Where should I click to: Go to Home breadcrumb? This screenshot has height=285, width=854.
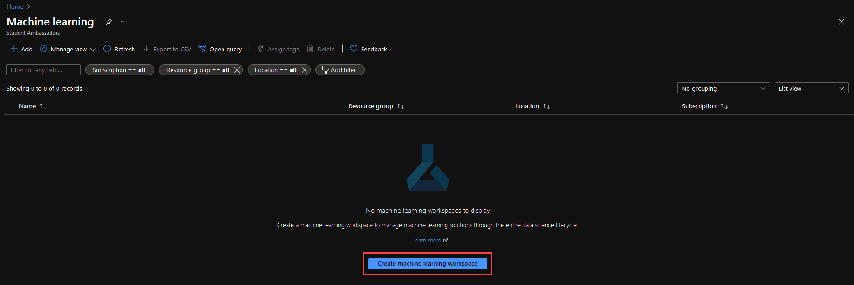tap(15, 6)
